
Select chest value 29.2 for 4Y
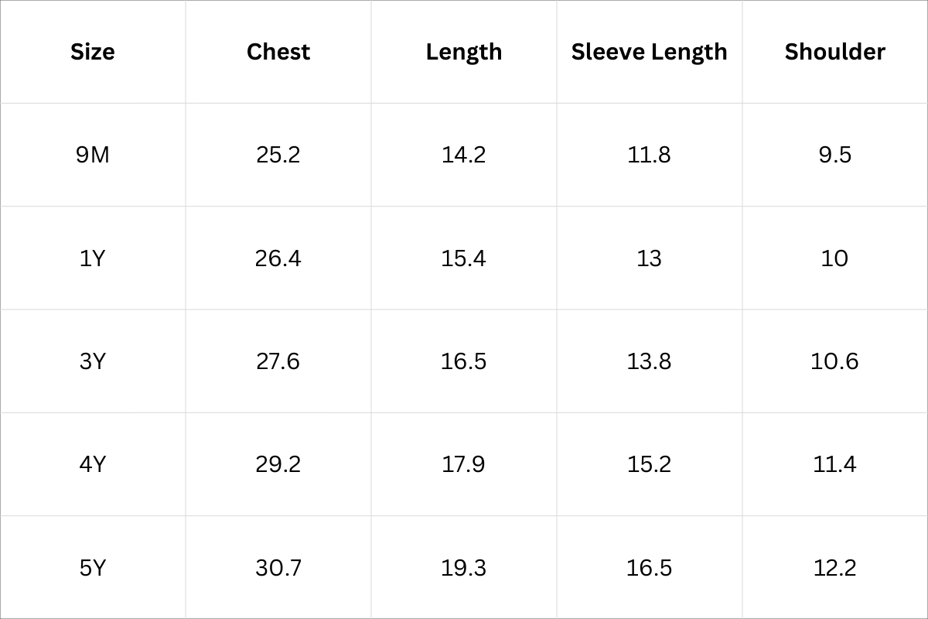click(278, 464)
